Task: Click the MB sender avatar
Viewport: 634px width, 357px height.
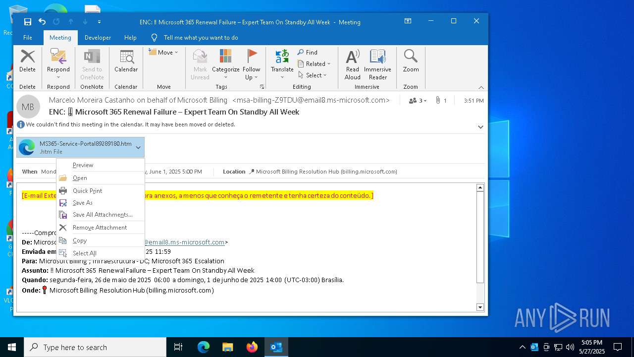Action: coord(28,107)
